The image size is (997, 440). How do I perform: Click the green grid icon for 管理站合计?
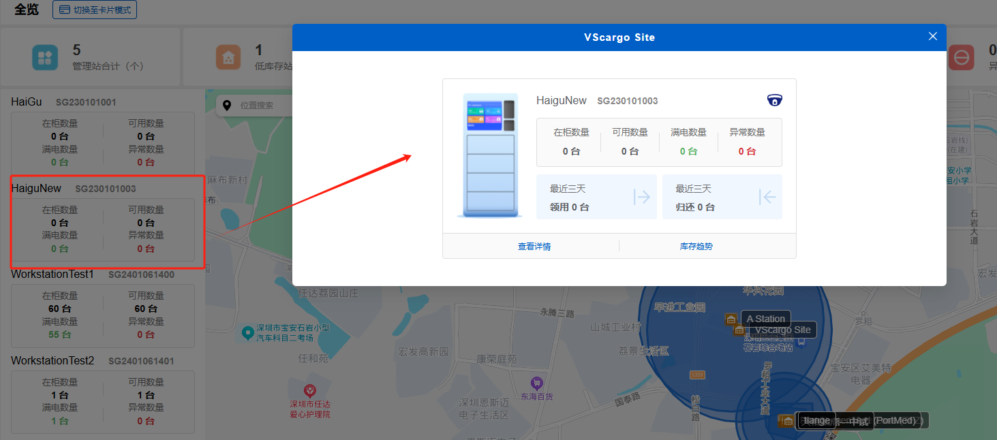tap(45, 58)
